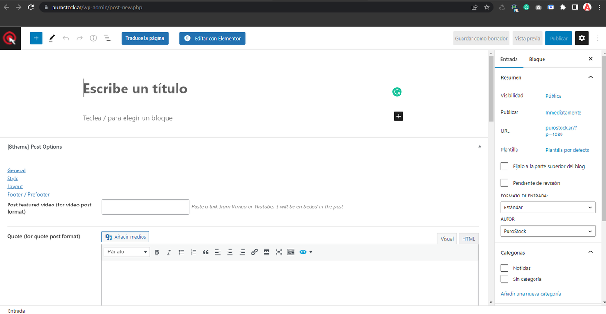The image size is (606, 314).
Task: Insert link in Quote editor
Action: point(254,252)
